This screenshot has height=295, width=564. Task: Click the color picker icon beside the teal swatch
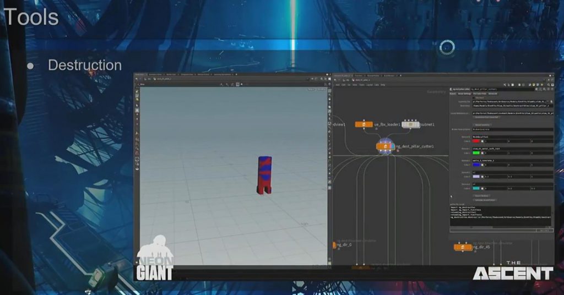(482, 188)
